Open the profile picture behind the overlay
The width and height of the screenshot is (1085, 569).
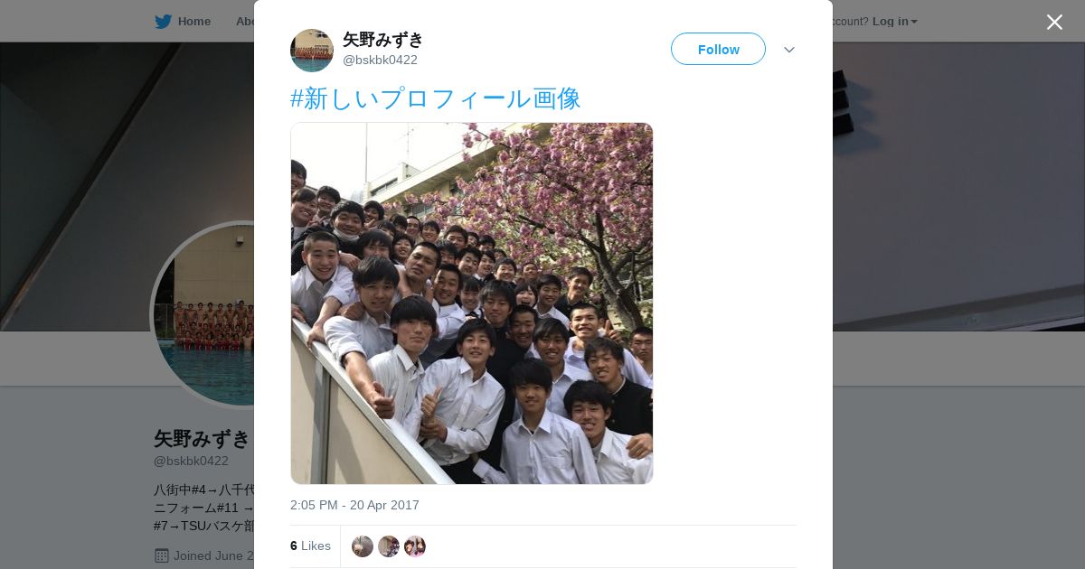(x=203, y=314)
